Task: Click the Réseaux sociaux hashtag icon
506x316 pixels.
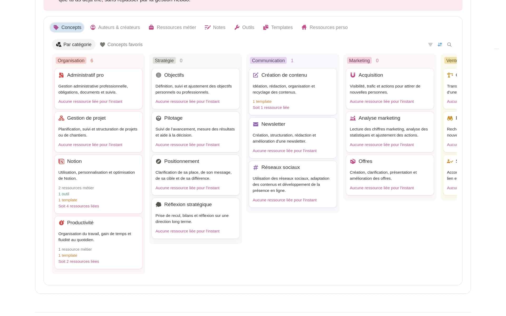Action: (256, 167)
